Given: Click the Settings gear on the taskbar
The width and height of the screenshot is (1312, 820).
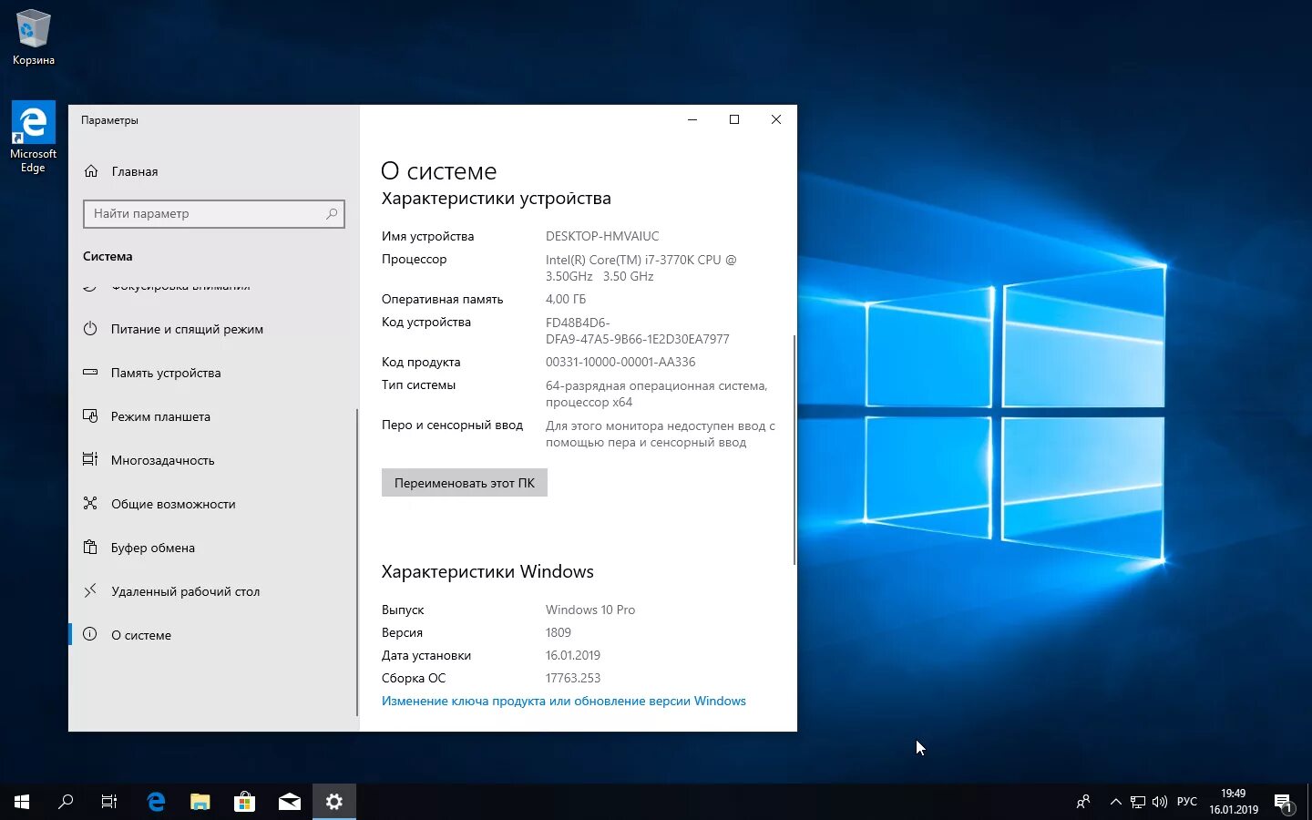Looking at the screenshot, I should [334, 802].
